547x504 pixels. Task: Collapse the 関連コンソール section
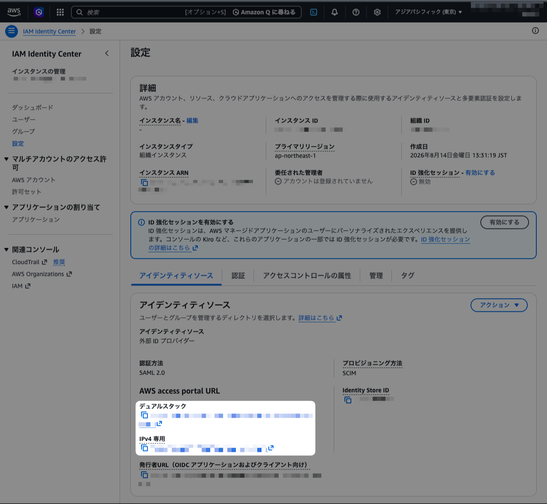click(6, 249)
